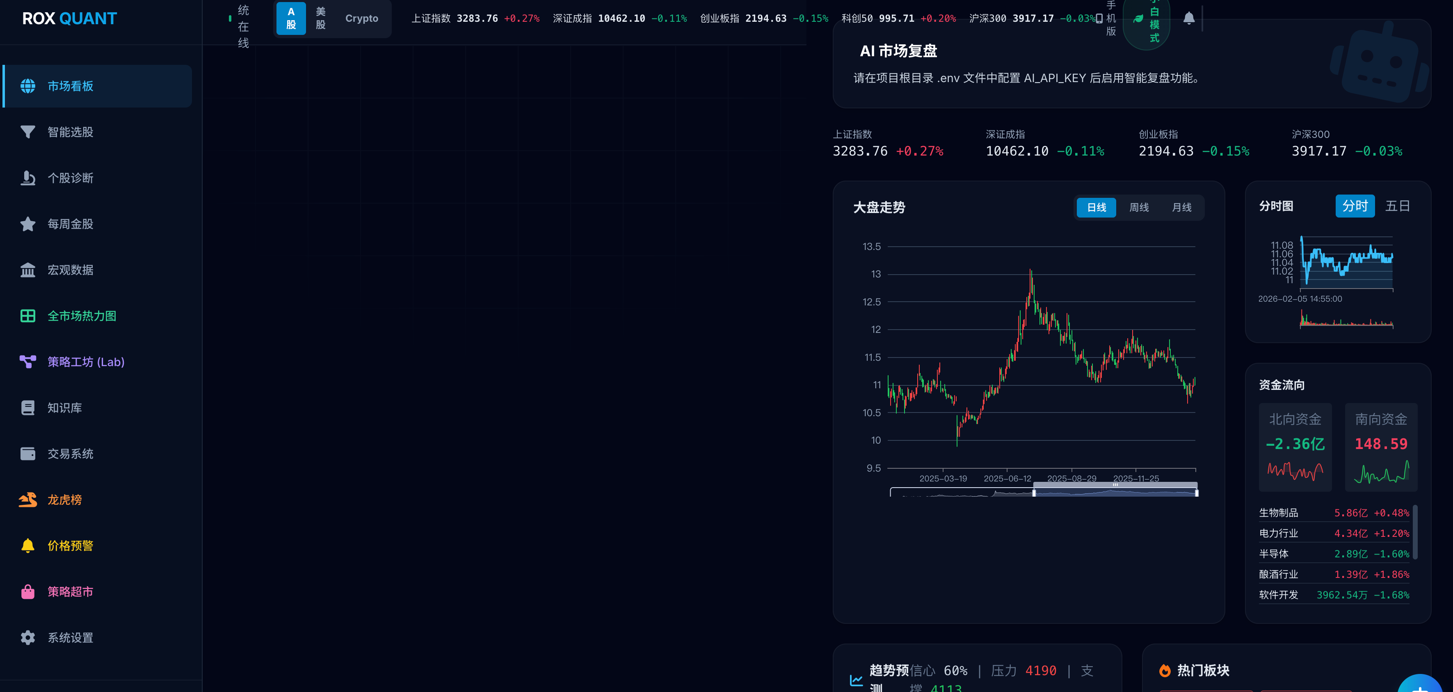
Task: Open the 智能选股 filter icon
Action: (x=27, y=131)
